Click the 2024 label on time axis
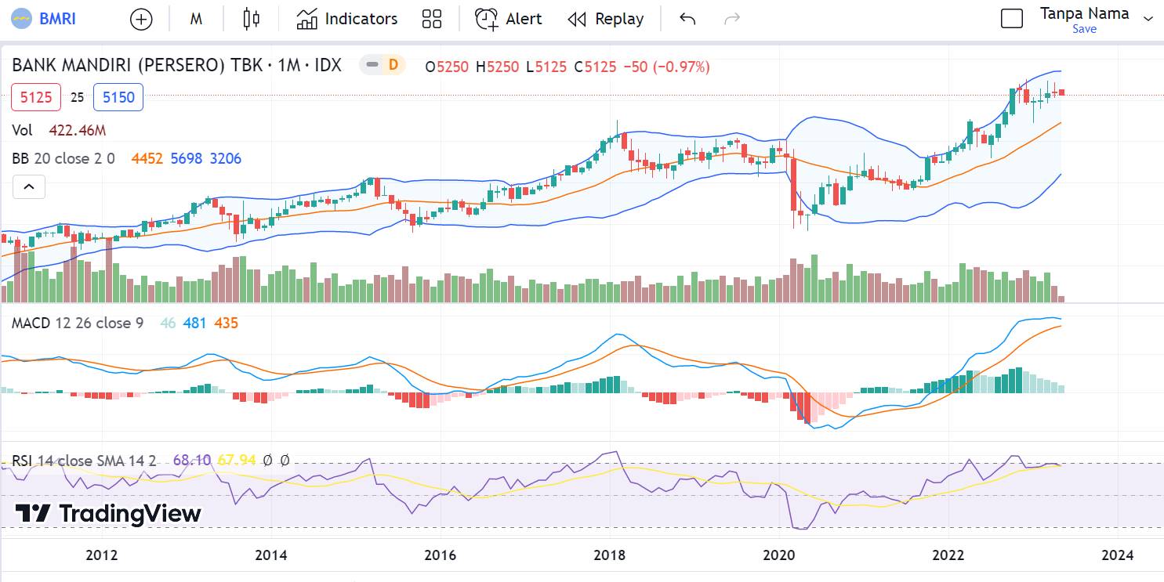 (1118, 555)
